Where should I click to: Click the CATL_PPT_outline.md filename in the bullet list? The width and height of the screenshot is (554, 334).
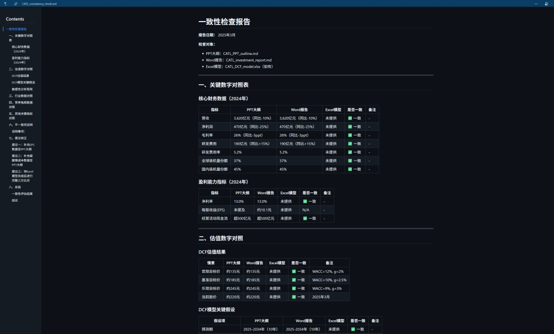(240, 54)
